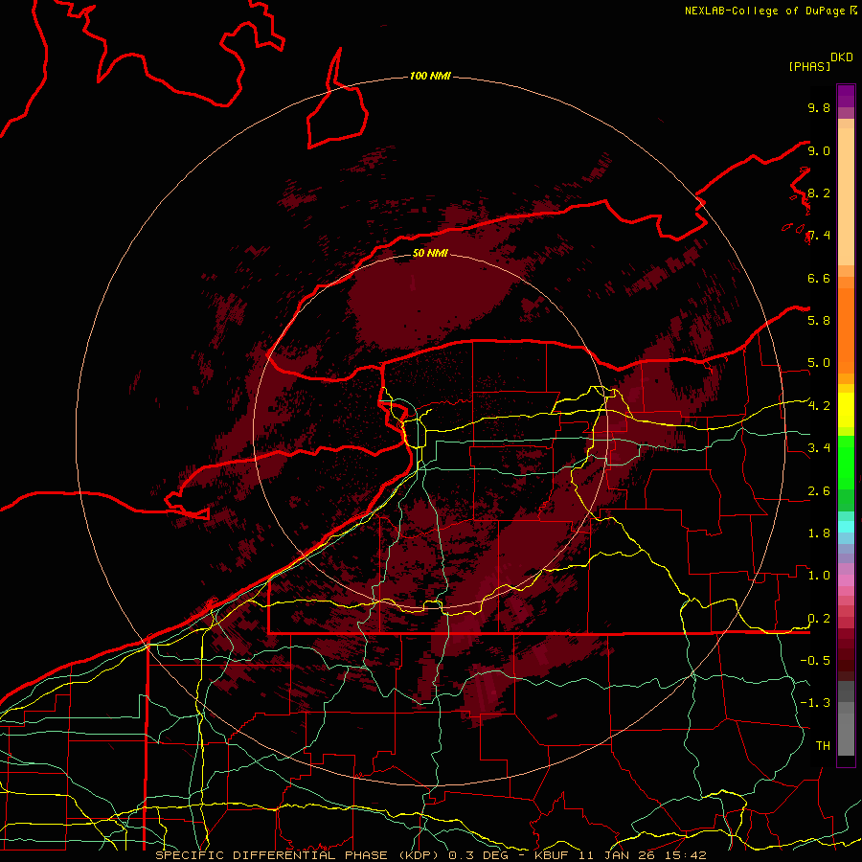Click the 100 NMI range ring label

tap(430, 76)
